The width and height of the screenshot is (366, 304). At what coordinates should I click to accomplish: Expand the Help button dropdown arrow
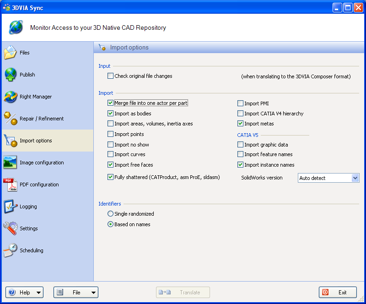click(38, 293)
